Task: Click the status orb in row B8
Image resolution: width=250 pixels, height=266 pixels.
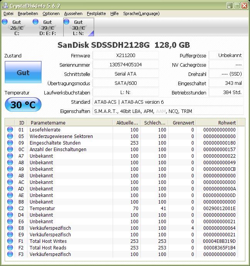Action: tap(10, 202)
